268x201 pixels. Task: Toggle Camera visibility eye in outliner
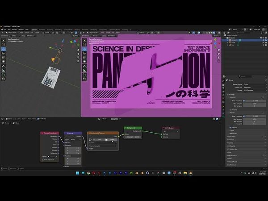pyautogui.click(x=263, y=40)
